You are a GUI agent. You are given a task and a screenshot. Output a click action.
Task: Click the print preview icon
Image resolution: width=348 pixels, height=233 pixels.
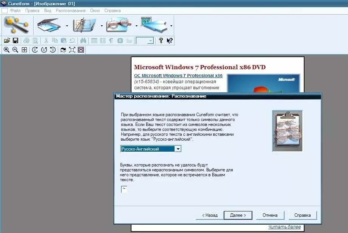click(x=35, y=40)
